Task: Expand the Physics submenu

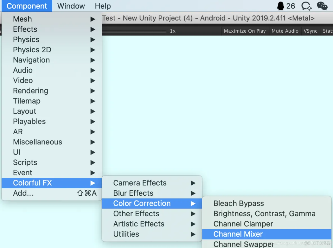Action: click(x=51, y=39)
